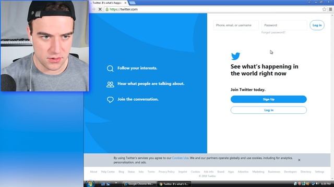
Task: Dismiss the cookie banner with the X
Action: pos(299,160)
